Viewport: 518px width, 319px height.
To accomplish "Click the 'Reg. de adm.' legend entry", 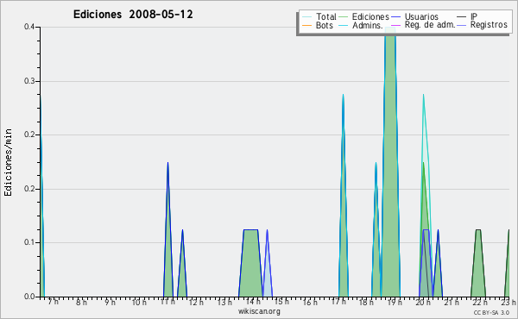I will [x=423, y=25].
